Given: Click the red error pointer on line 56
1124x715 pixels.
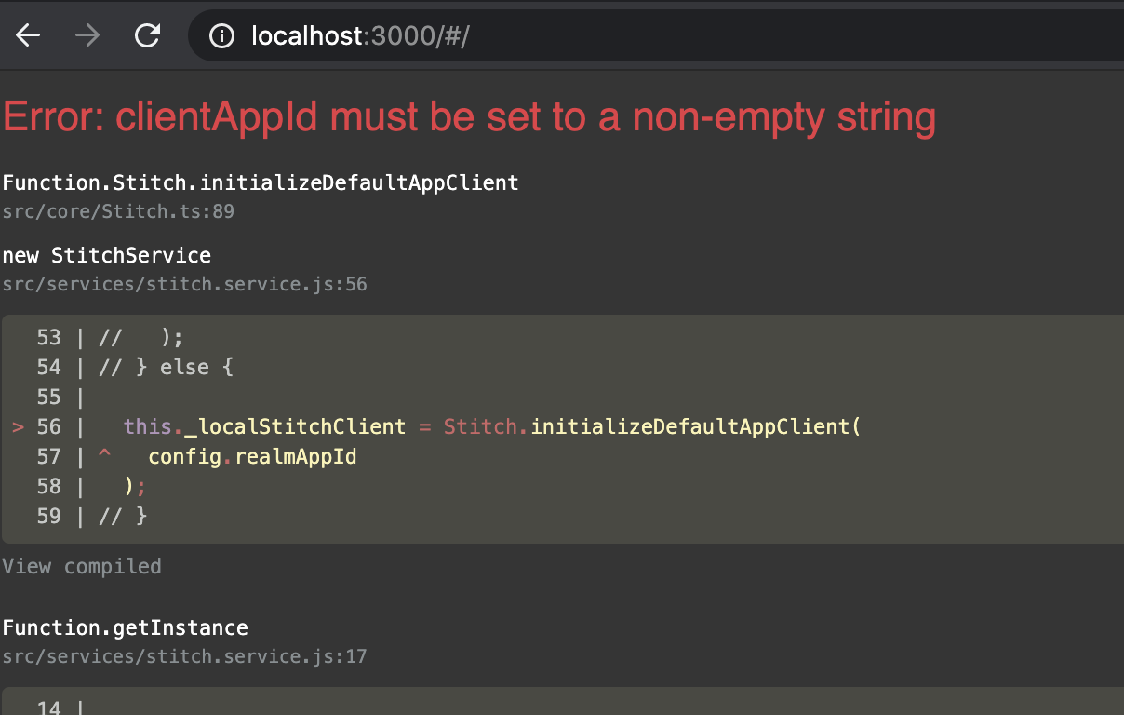Looking at the screenshot, I should pos(19,426).
